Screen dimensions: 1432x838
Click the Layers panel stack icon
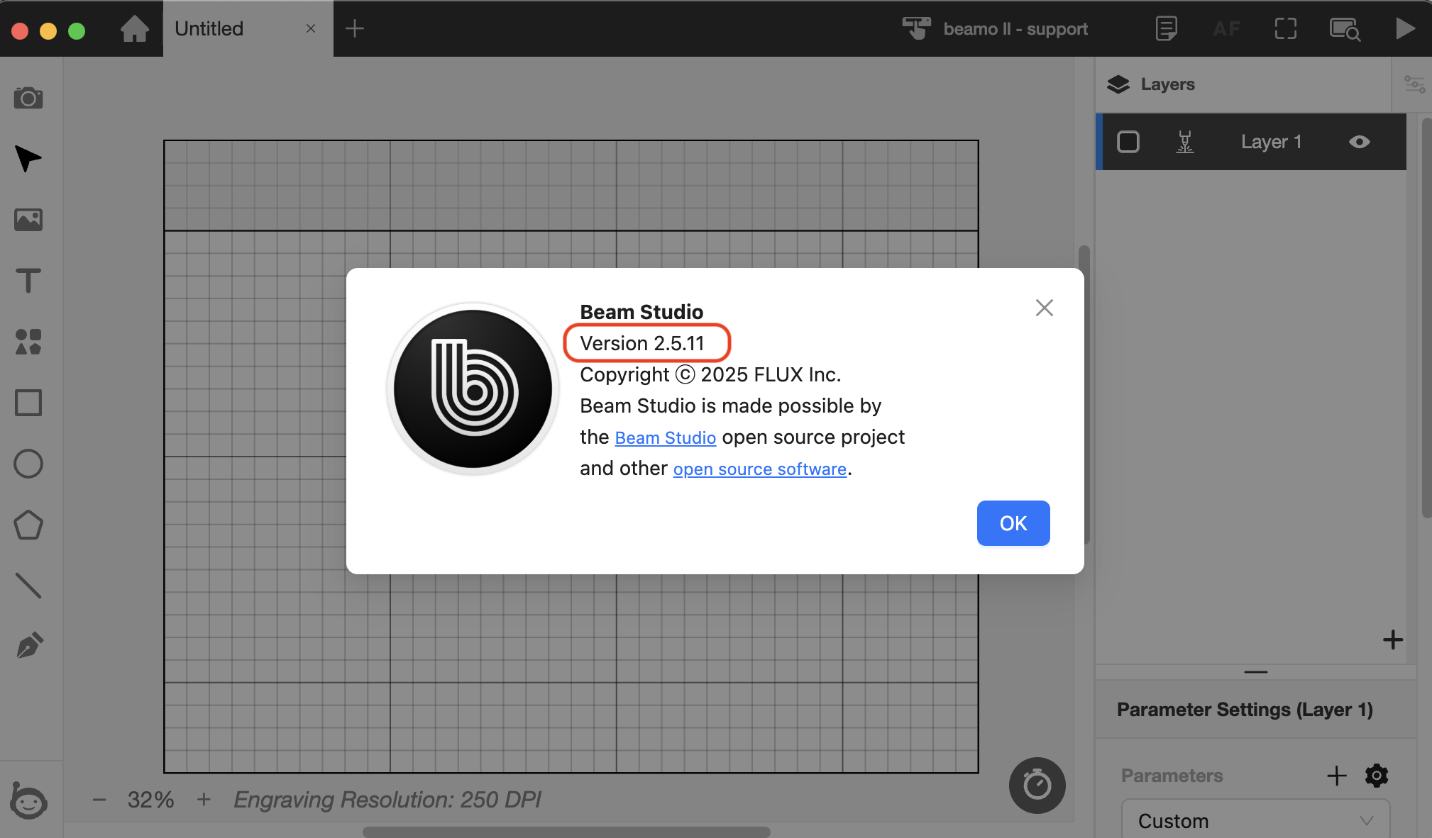pyautogui.click(x=1118, y=84)
